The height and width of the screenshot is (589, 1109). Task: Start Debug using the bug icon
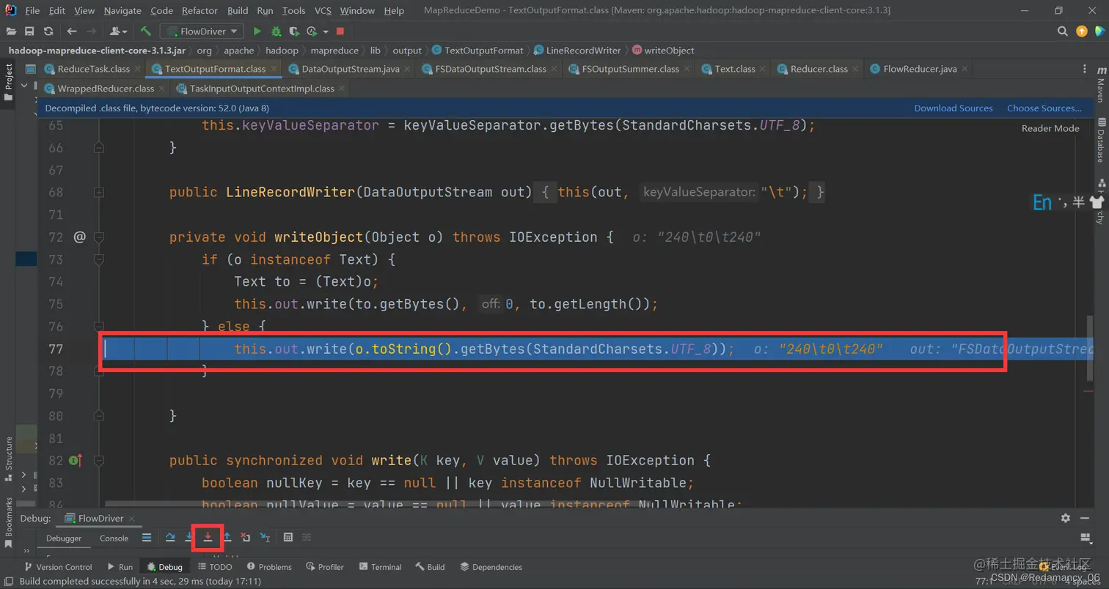coord(276,32)
